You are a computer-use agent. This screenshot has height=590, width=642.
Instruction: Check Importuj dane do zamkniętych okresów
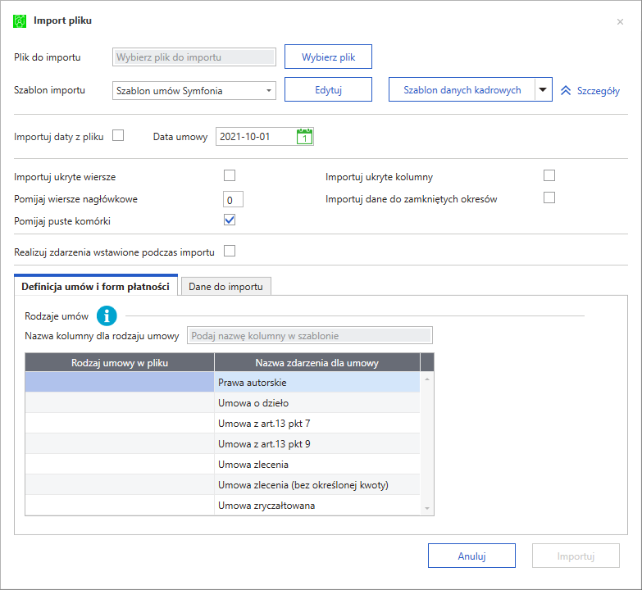[549, 197]
